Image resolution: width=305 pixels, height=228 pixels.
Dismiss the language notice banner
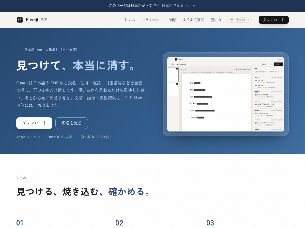[x=194, y=6]
